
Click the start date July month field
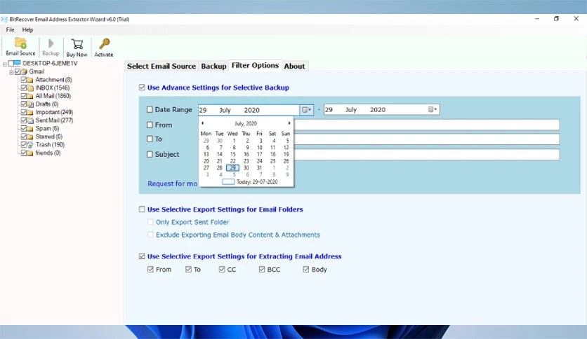[225, 110]
